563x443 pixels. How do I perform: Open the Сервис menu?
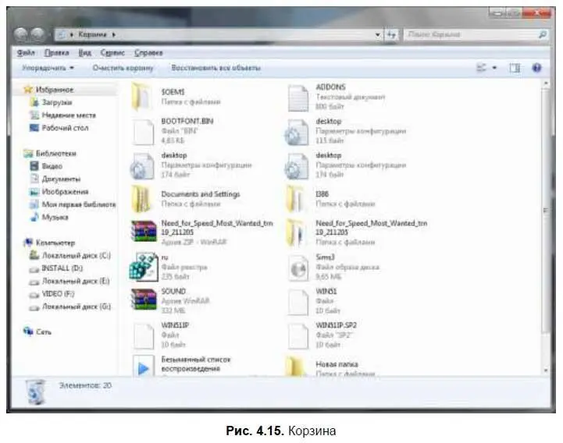click(113, 52)
